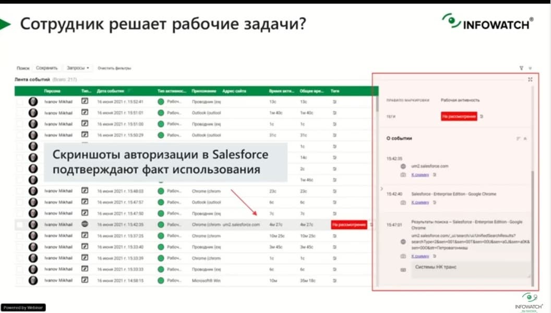Tick the checkbox for the 15:42:35 salesforce row

click(20, 224)
